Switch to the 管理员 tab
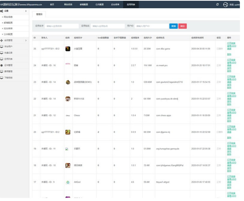Screen dimensions: 244x201 point(39,14)
